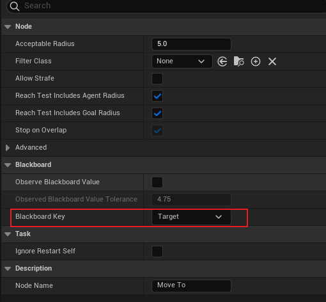Click the Observed Blackboard Value Tolerance label
The image size is (326, 302).
[76, 199]
